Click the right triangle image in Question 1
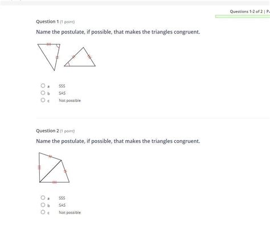This screenshot has height=225, width=270. (80, 57)
